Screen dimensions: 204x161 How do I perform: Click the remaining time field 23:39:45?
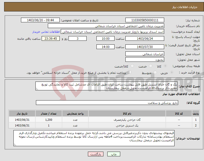tap(51, 38)
